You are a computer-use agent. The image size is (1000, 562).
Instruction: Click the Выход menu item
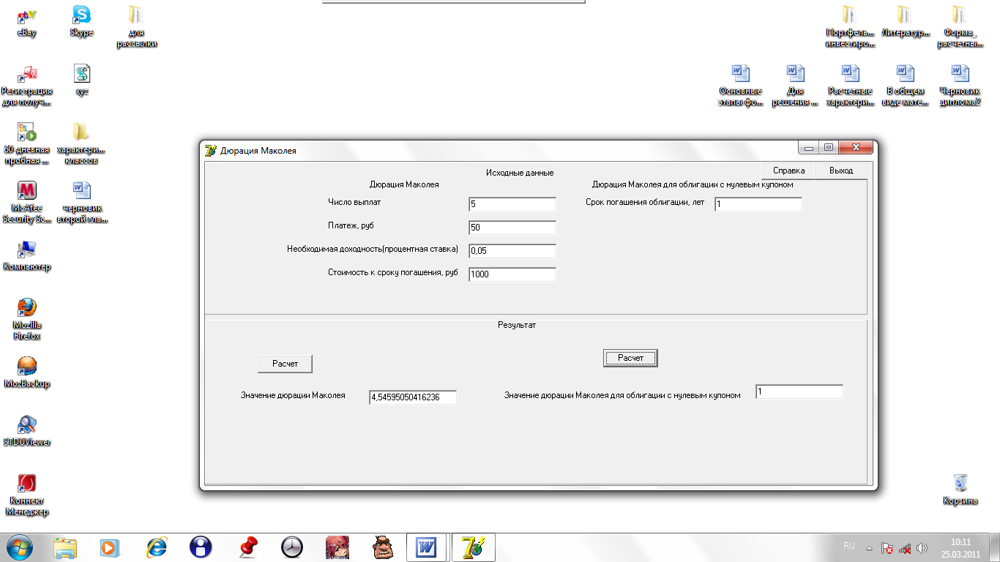pyautogui.click(x=841, y=171)
